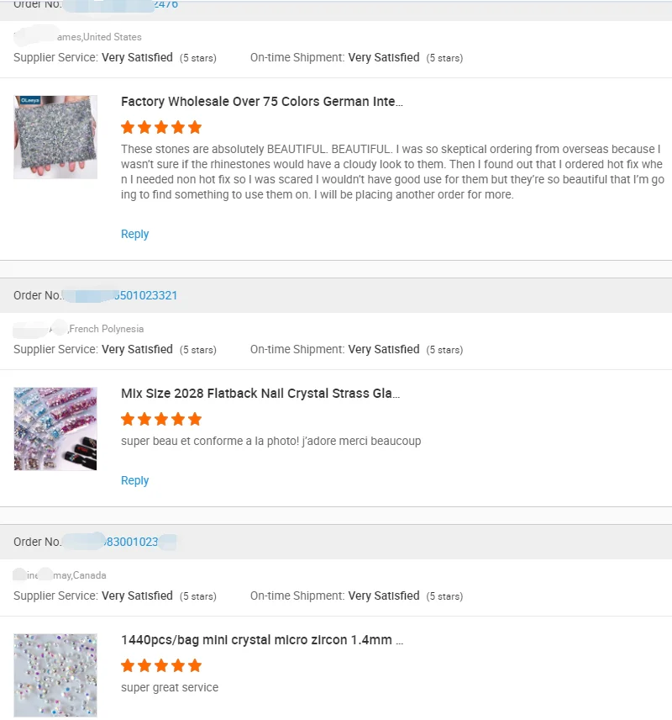Click the nail crystal strass product thumbnail
Screen dimensions: 672x720
click(x=55, y=429)
